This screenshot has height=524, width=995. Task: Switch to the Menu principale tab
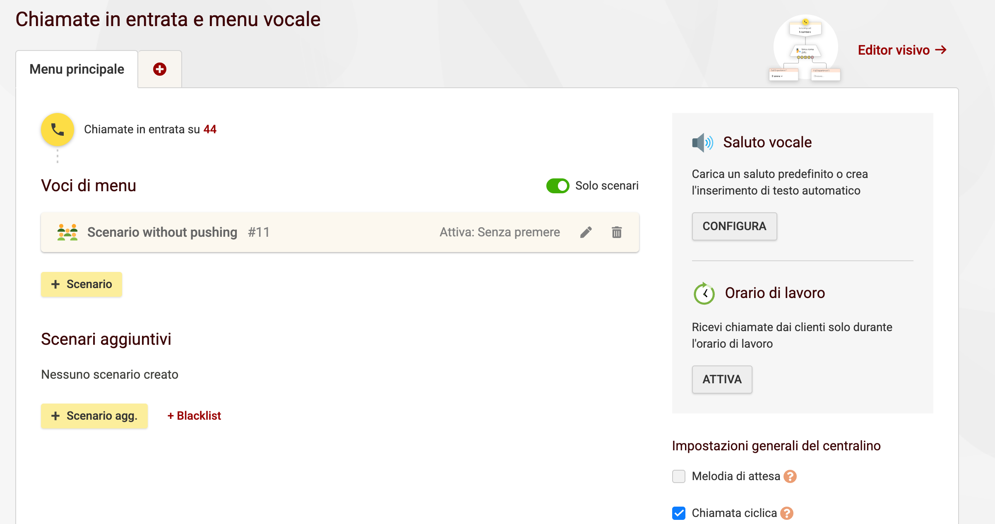click(x=77, y=69)
